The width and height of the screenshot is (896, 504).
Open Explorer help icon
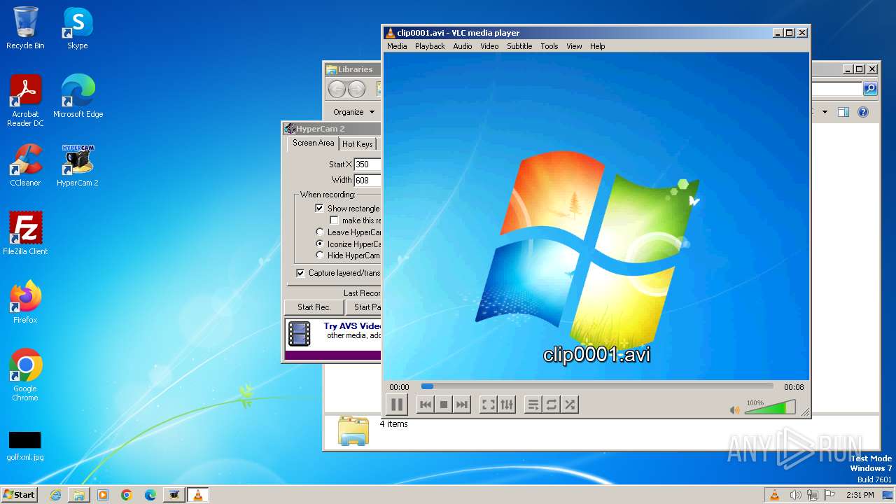(x=863, y=112)
